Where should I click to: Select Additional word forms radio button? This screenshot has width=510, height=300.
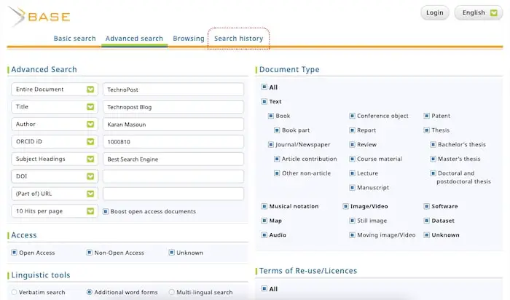89,292
